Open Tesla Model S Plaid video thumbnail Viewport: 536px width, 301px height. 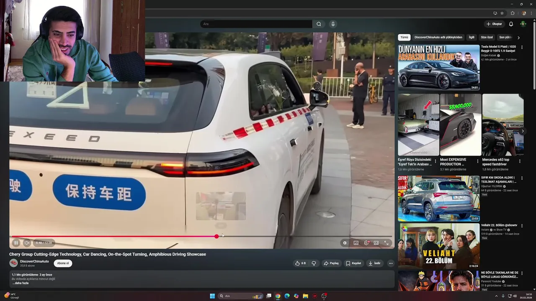tap(438, 67)
